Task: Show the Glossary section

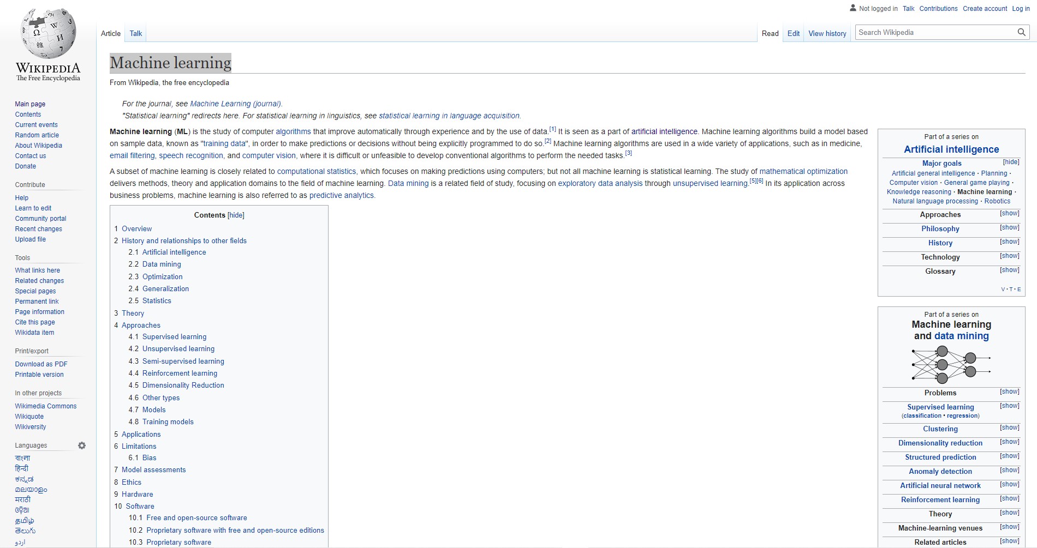Action: click(x=1009, y=270)
